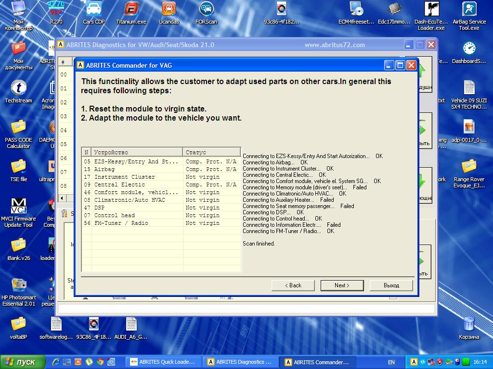Launch Dash-EcuTe Loader.exe icon
The width and height of the screenshot is (493, 369).
(x=431, y=16)
